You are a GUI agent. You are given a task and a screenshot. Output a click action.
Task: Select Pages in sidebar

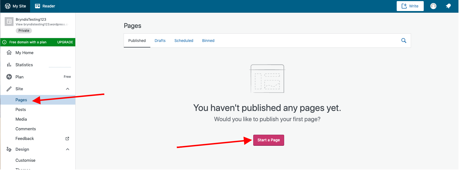pyautogui.click(x=38, y=100)
